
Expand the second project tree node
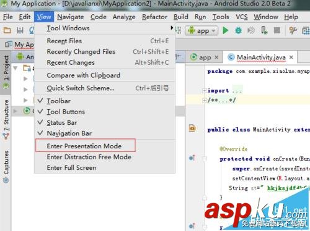(x=25, y=78)
